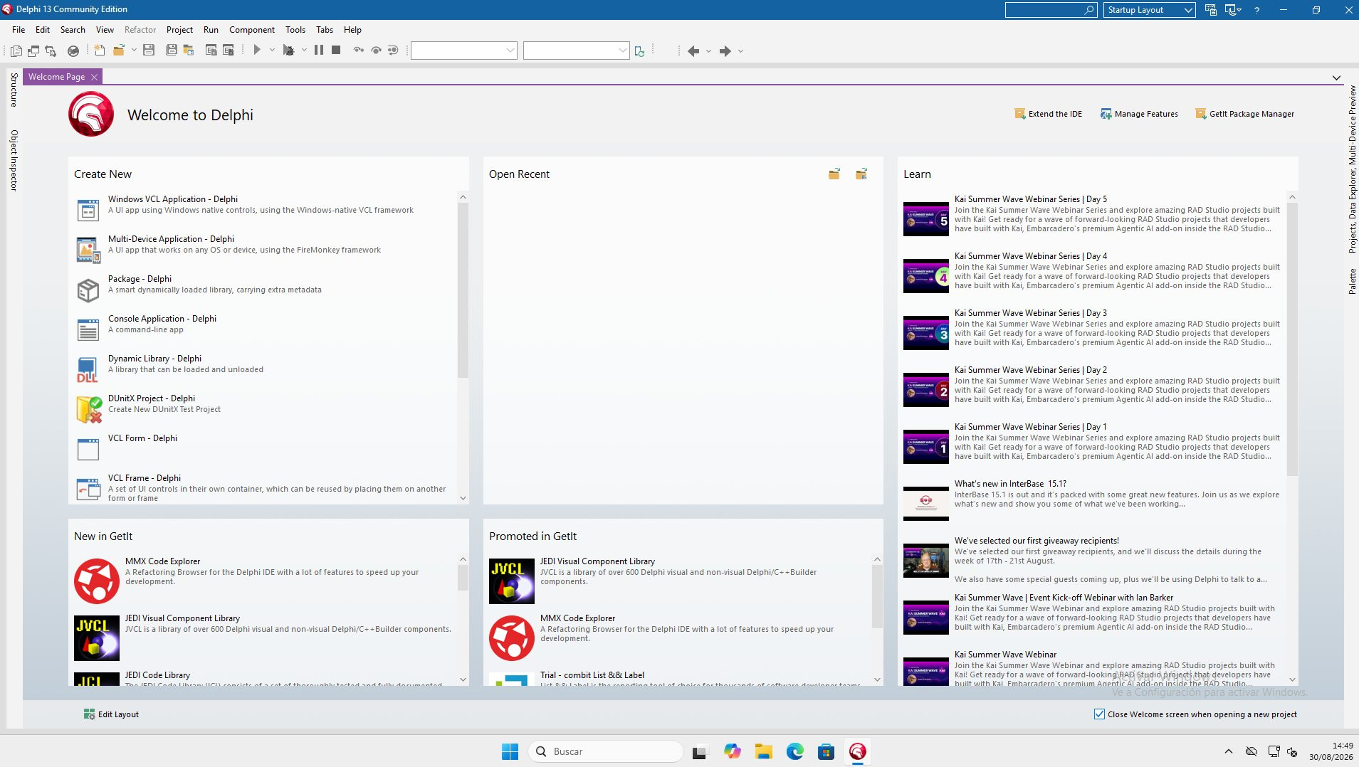
Task: Click the MMX Code Explorer logo in New in GetIt
Action: pos(97,581)
